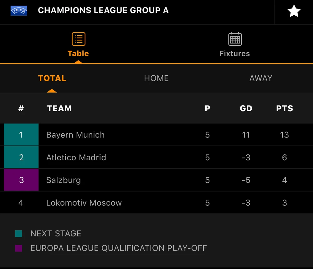
Task: Click the teal Next Stage legend swatch
Action: pos(18,233)
